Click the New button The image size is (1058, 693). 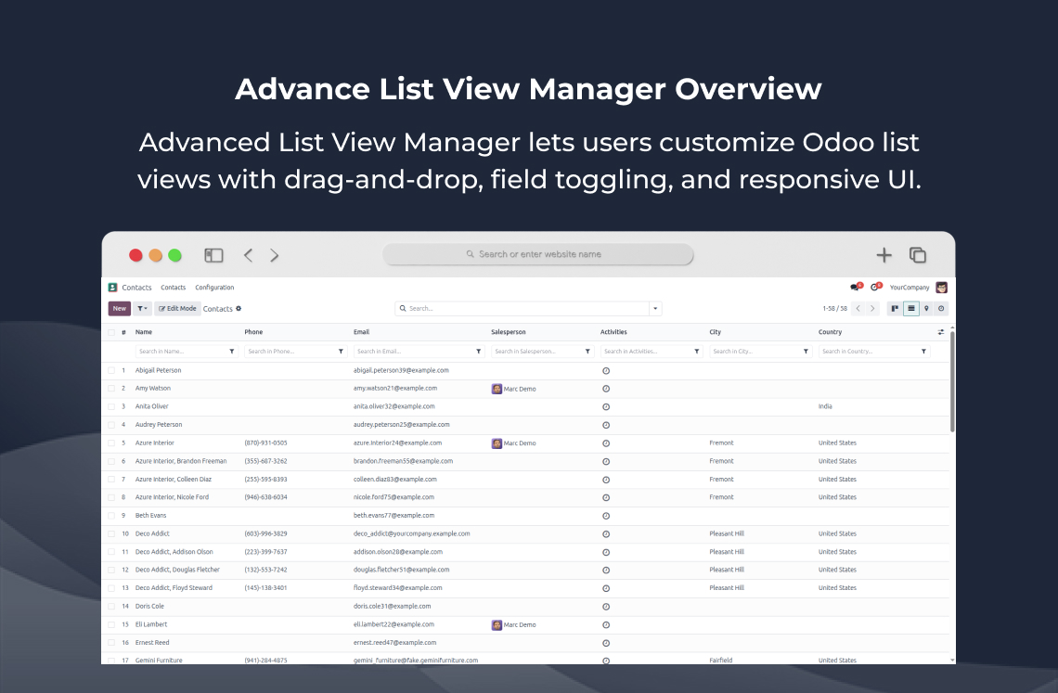[x=120, y=308]
